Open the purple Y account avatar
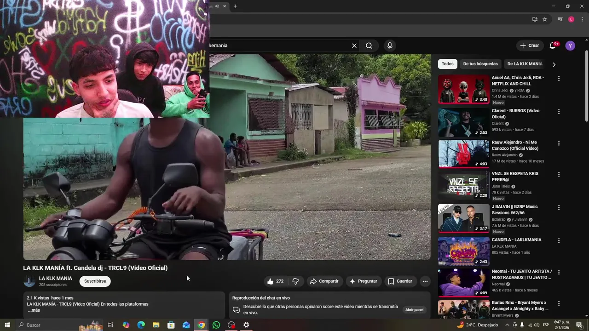The height and width of the screenshot is (331, 589). (x=570, y=46)
